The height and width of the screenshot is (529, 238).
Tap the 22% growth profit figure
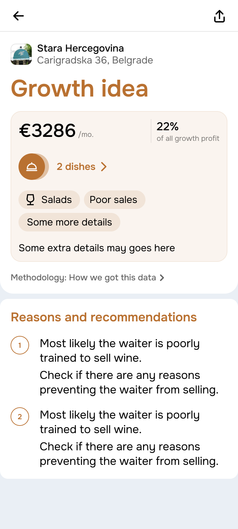168,126
